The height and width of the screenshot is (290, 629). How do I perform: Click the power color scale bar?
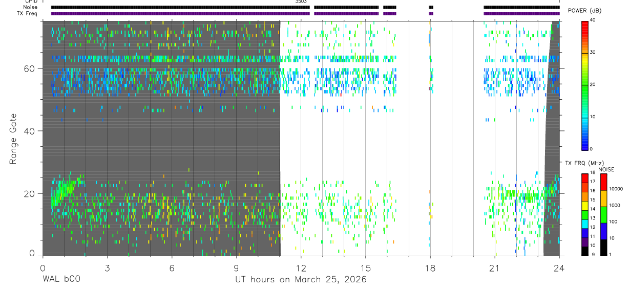[x=584, y=85]
